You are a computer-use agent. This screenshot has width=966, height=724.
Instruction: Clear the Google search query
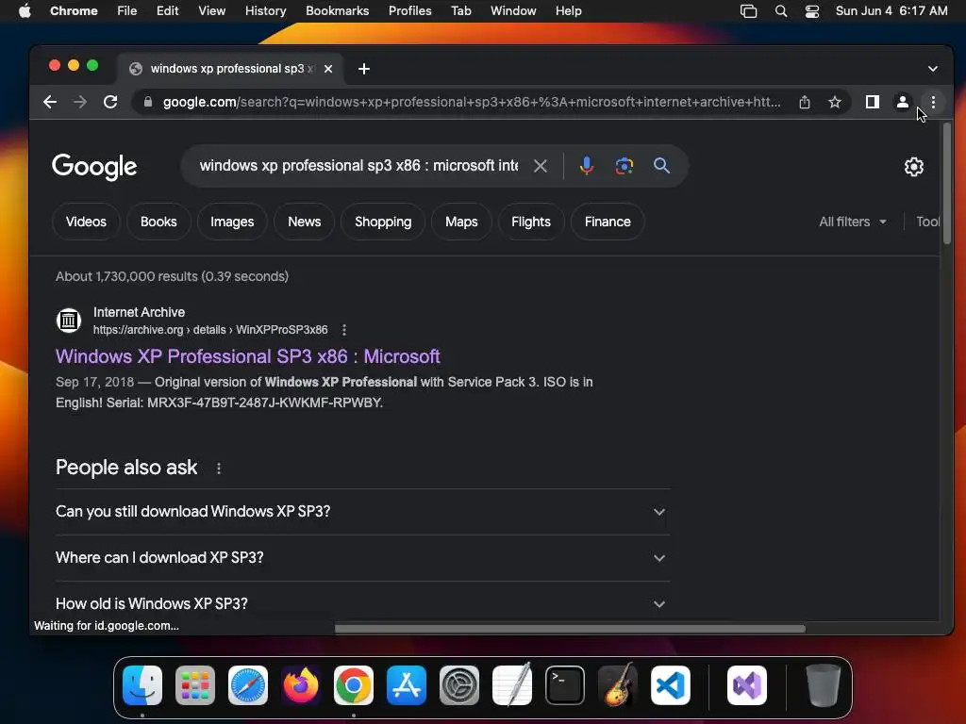coord(541,166)
